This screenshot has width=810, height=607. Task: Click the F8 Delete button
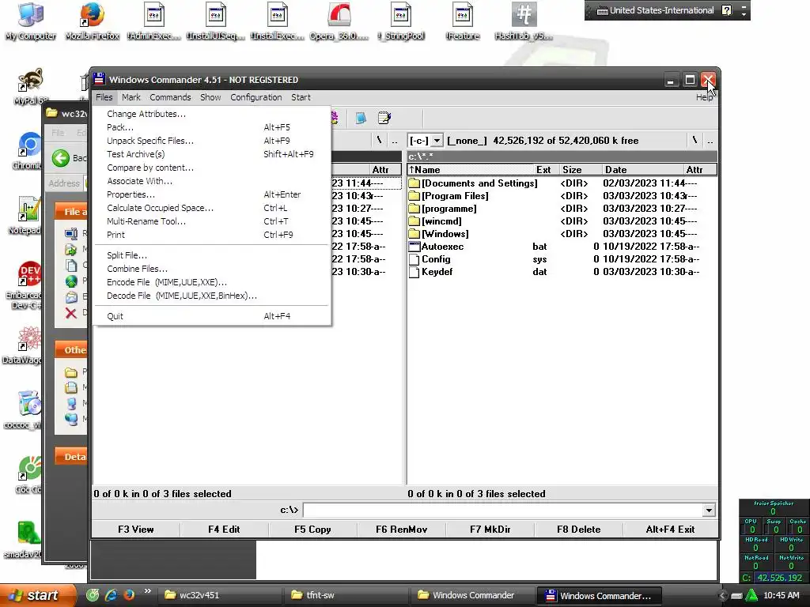point(578,529)
